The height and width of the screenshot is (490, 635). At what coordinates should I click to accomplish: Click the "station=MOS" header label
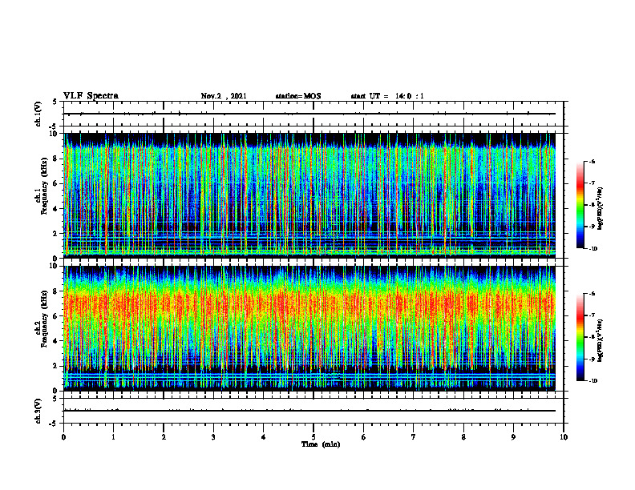298,96
